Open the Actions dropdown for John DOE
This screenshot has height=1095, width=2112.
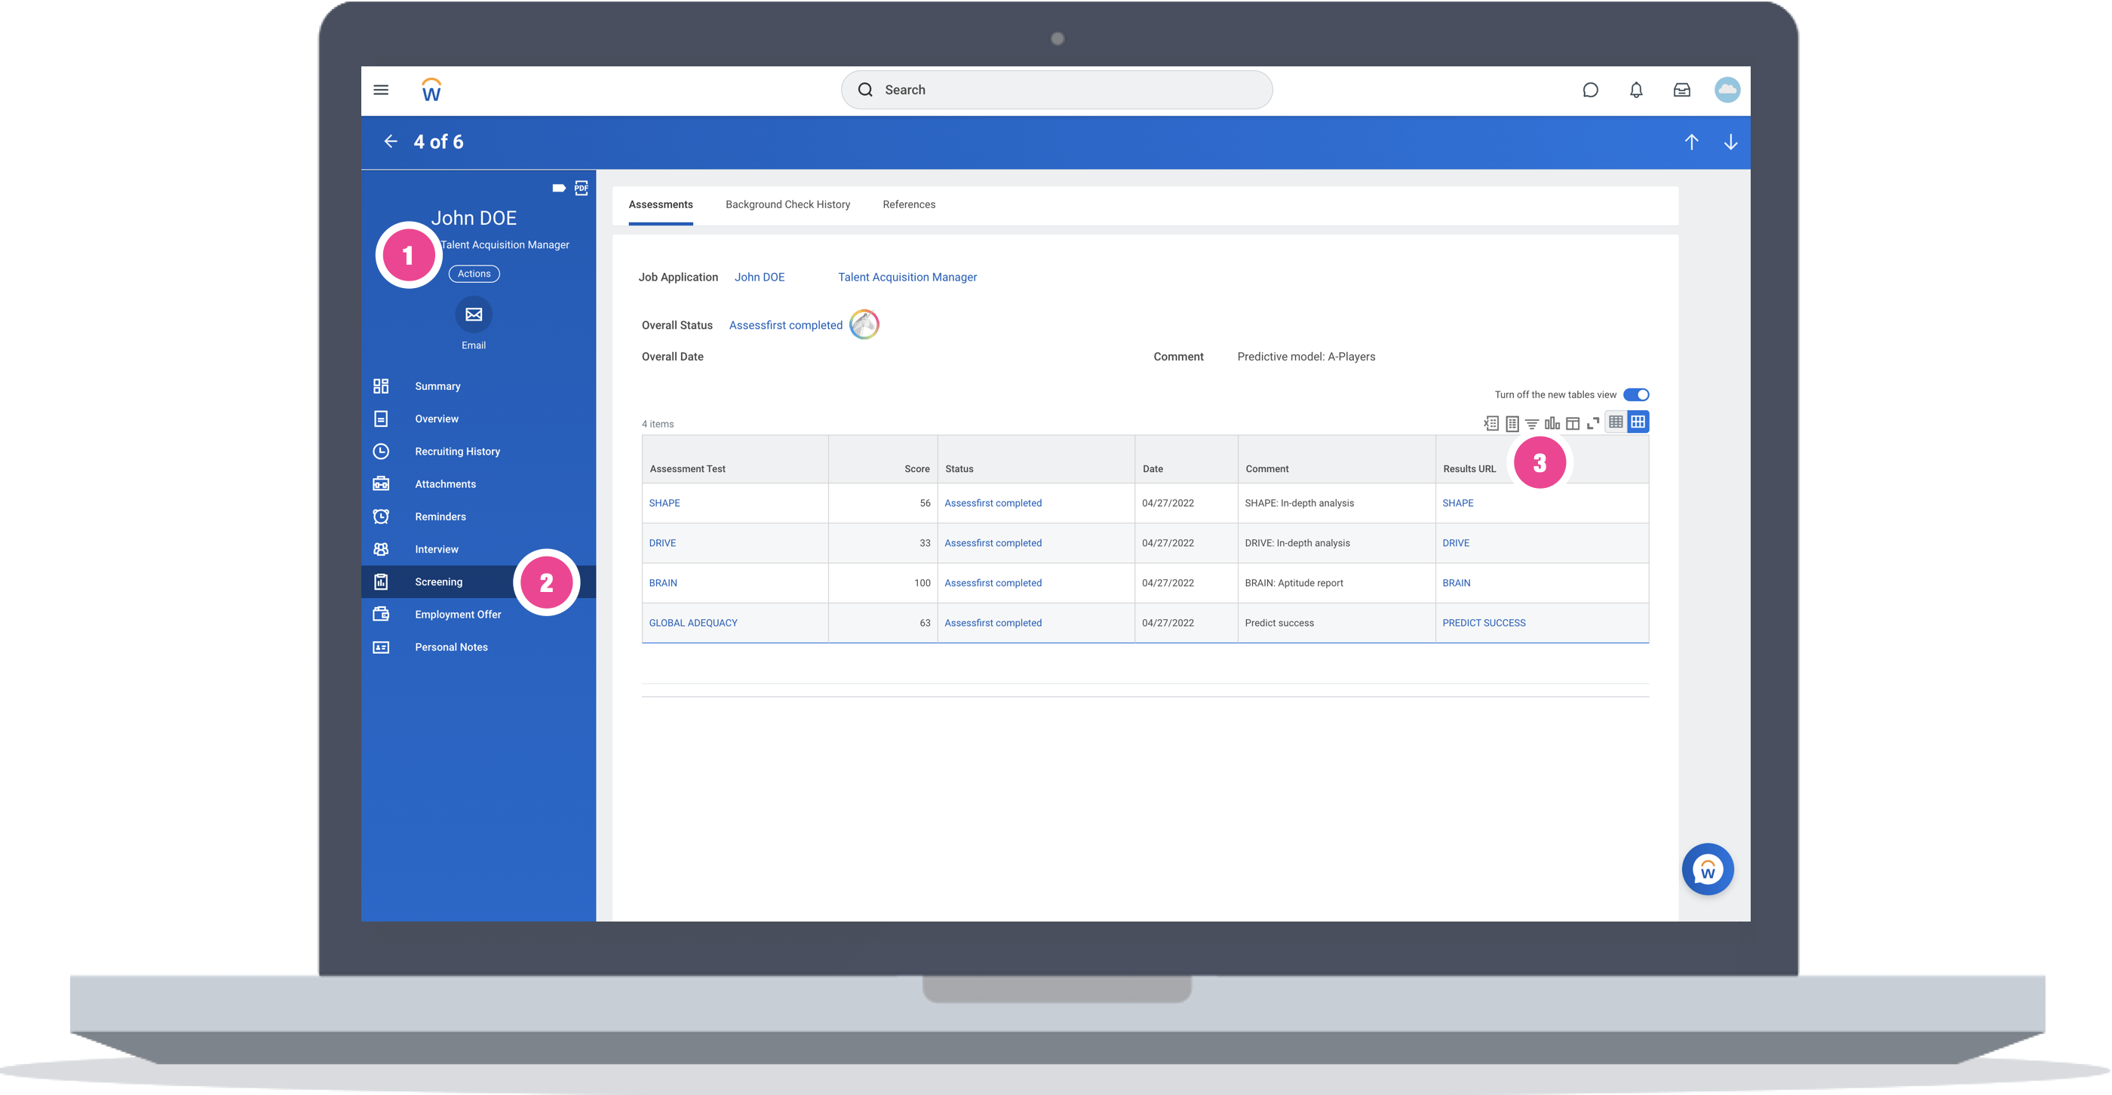(474, 274)
